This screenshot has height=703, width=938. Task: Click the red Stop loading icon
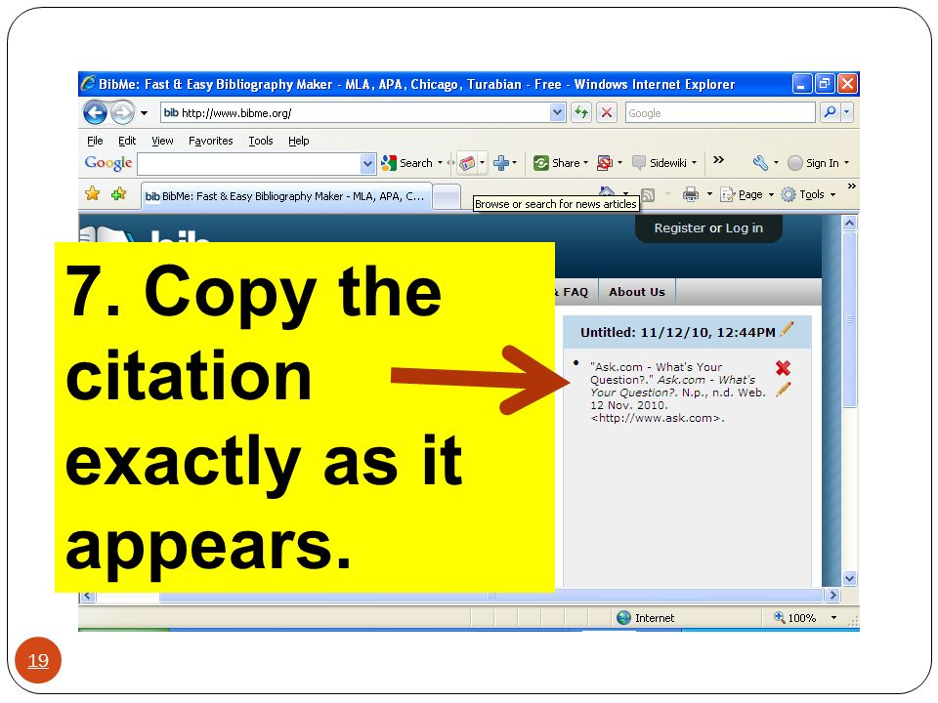[607, 112]
